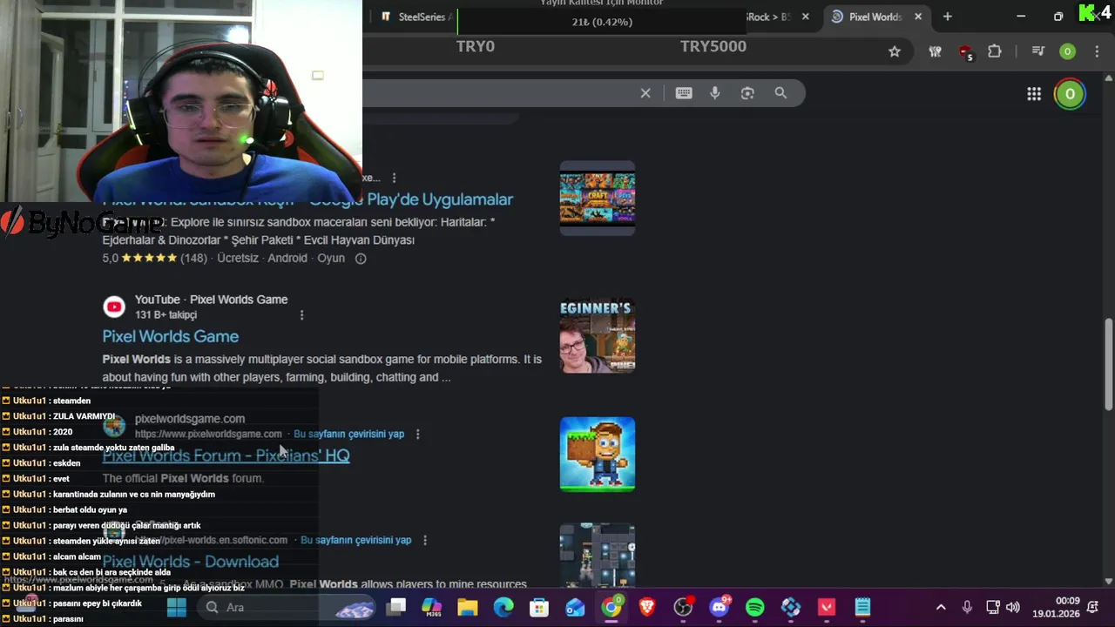Open Microsoft Store from the taskbar
This screenshot has width=1115, height=627.
(539, 607)
